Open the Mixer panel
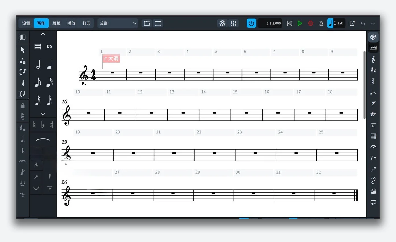The width and height of the screenshot is (396, 242). click(x=233, y=23)
